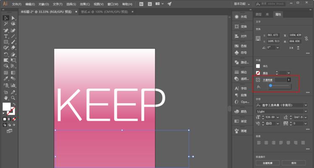Open the stroke weight dropdown
This screenshot has height=168, width=314.
coord(288,73)
